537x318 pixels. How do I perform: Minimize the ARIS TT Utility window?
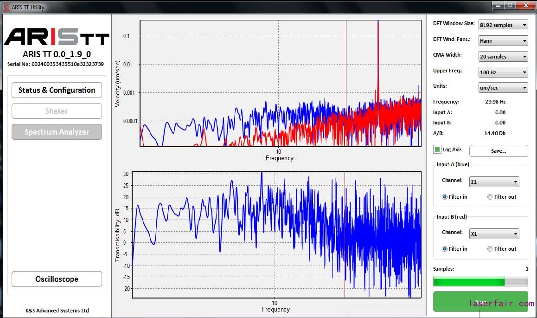tap(498, 5)
